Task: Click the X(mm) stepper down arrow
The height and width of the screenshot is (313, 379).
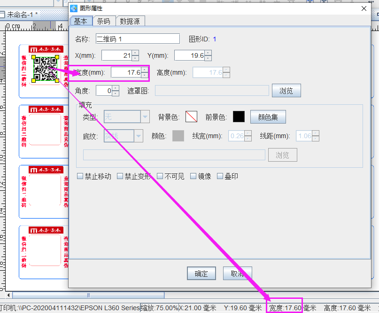Action: point(136,57)
